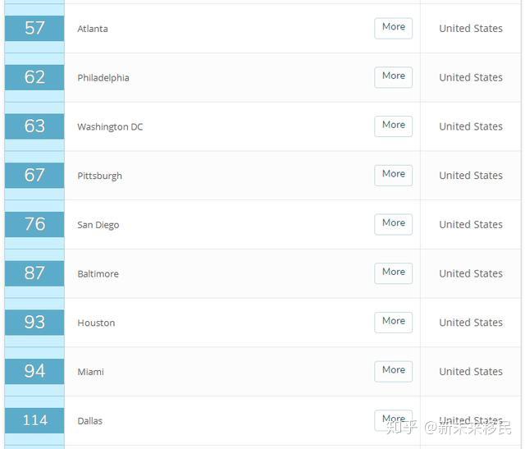
Task: Select the Pittsburgh city name
Action: (x=99, y=176)
